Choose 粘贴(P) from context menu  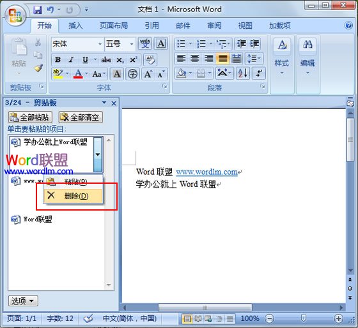[74, 182]
